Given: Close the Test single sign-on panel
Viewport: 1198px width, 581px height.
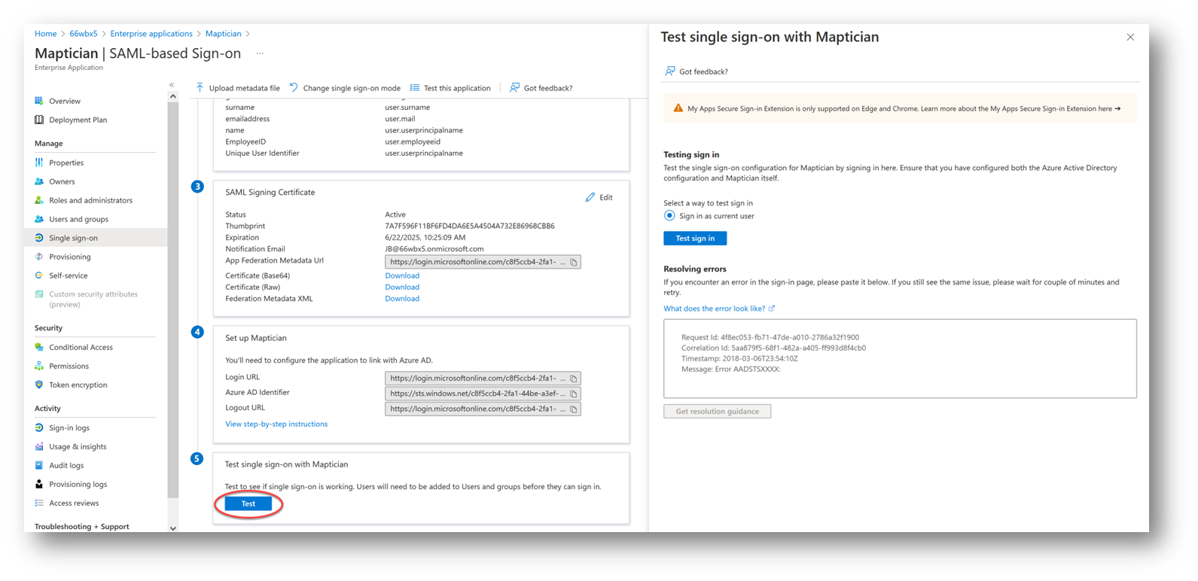Looking at the screenshot, I should tap(1130, 37).
